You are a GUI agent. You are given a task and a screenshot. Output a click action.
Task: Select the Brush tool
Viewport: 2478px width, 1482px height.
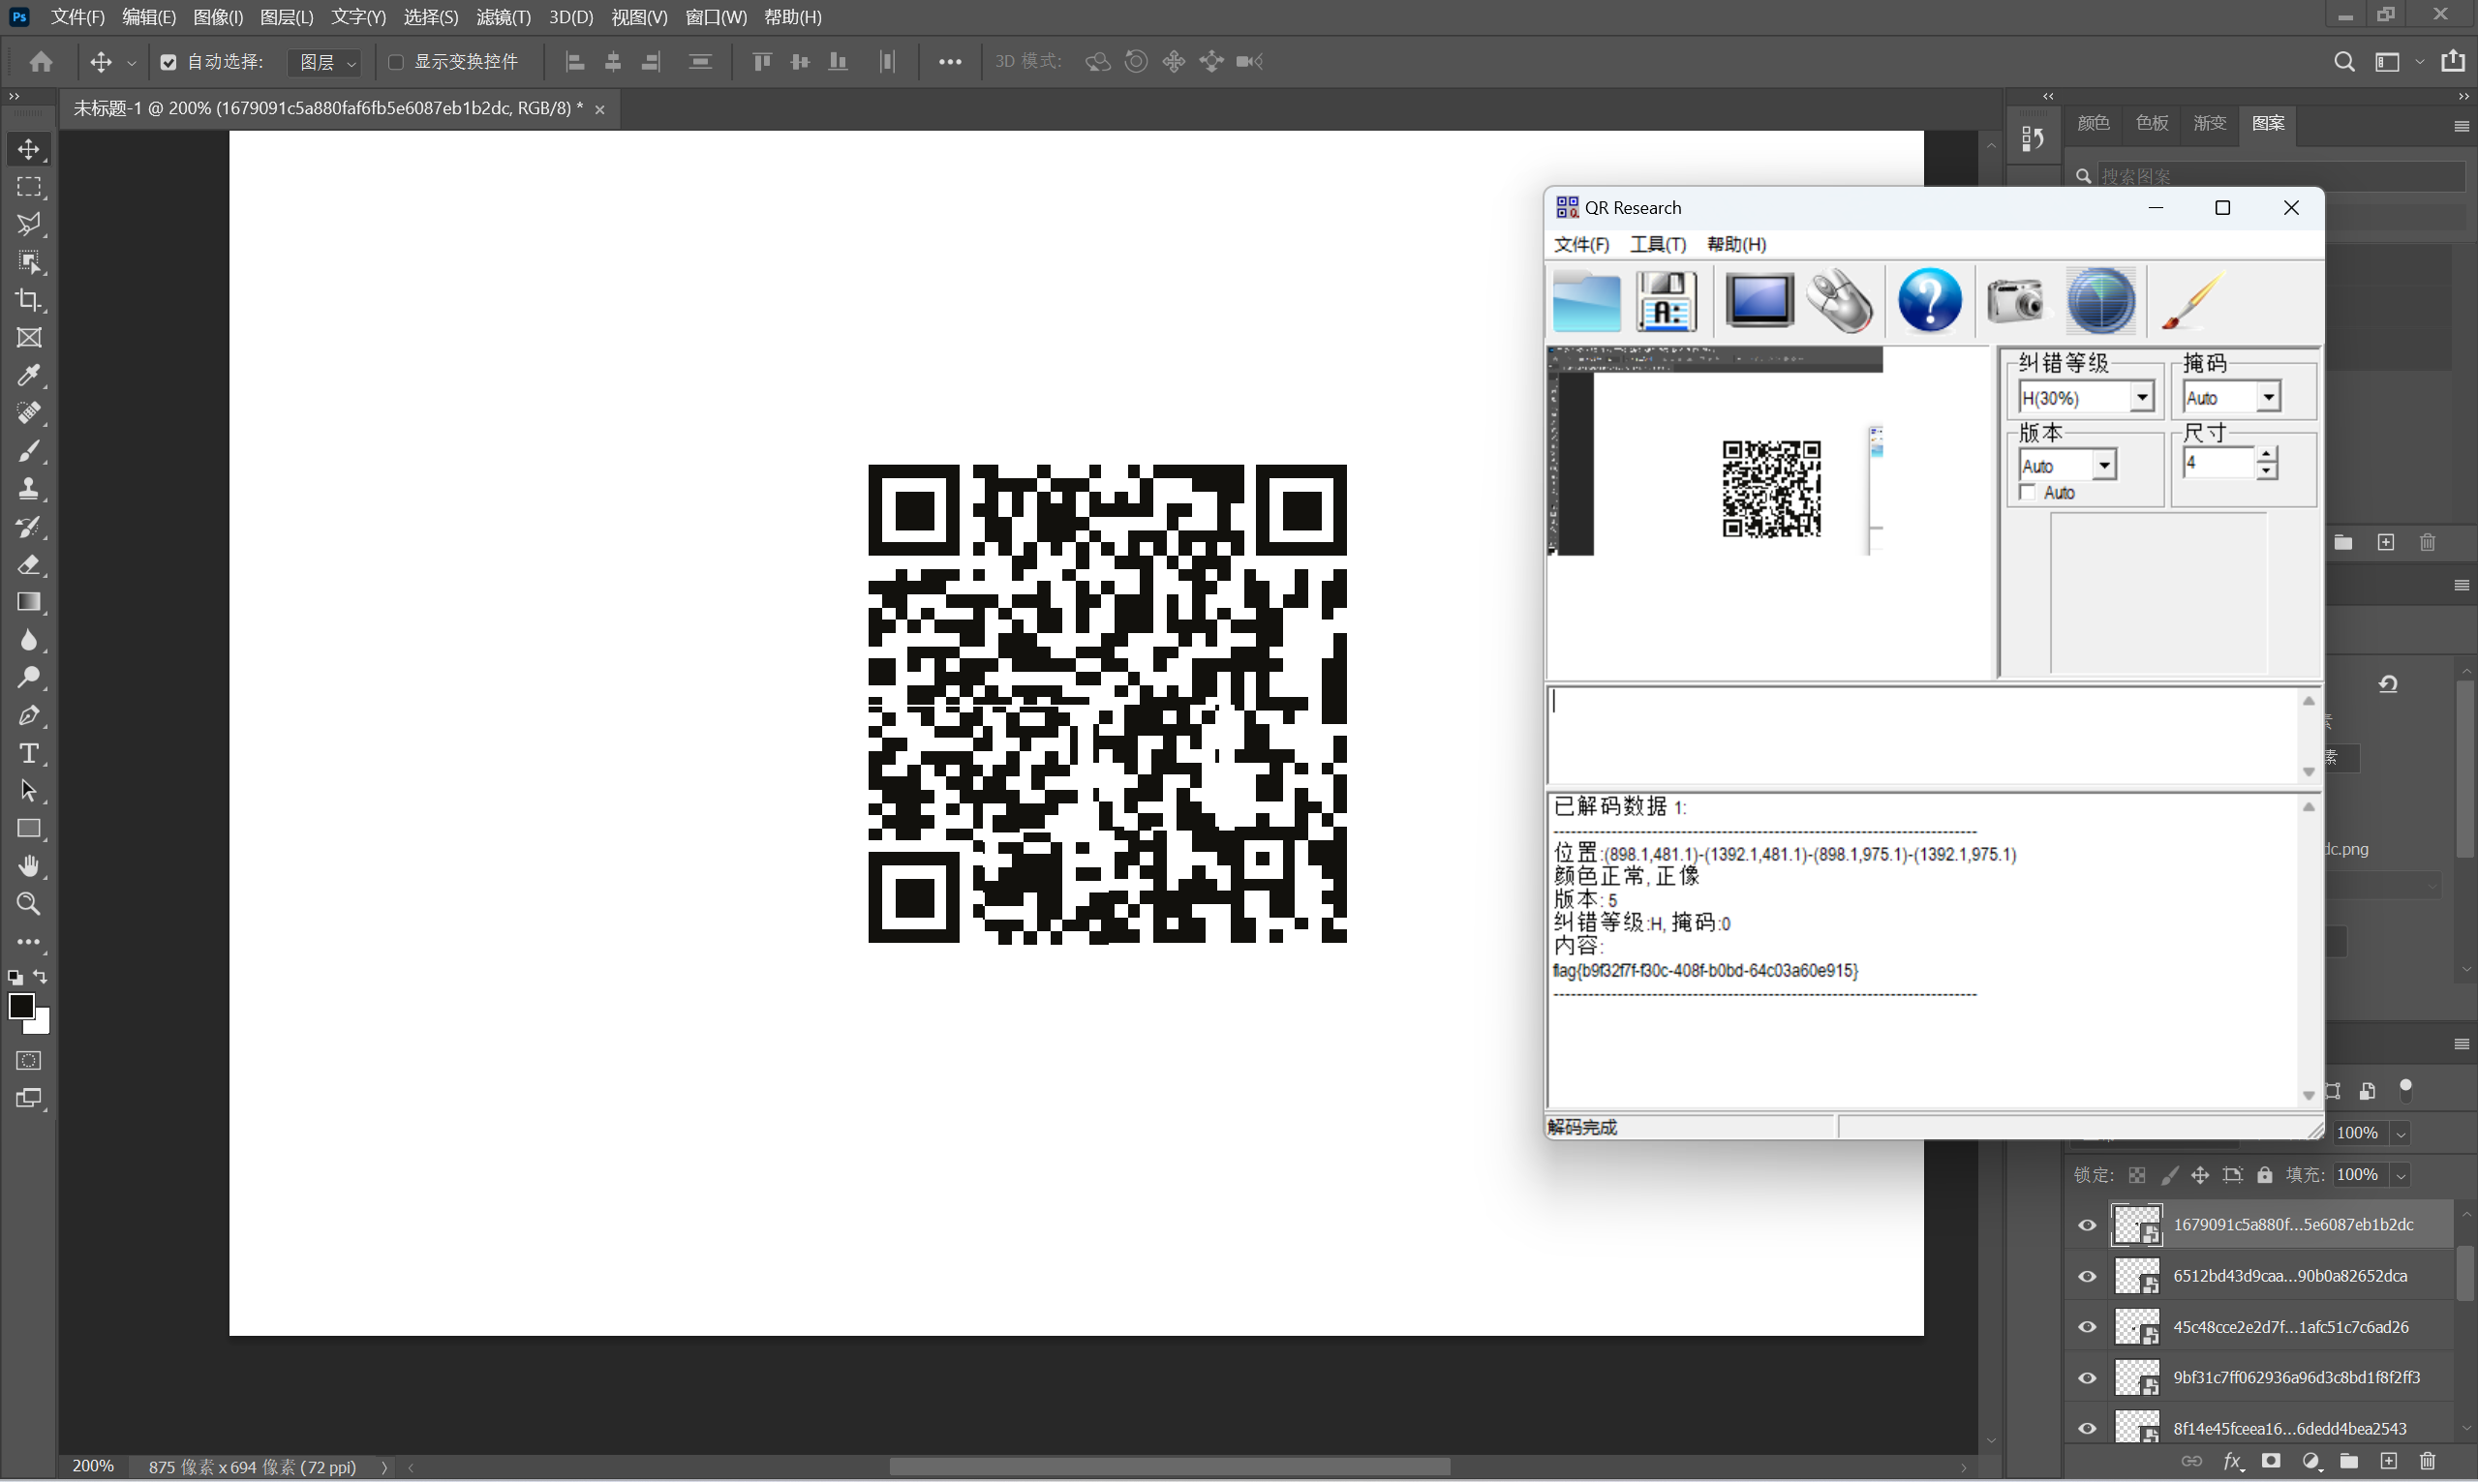(x=29, y=450)
